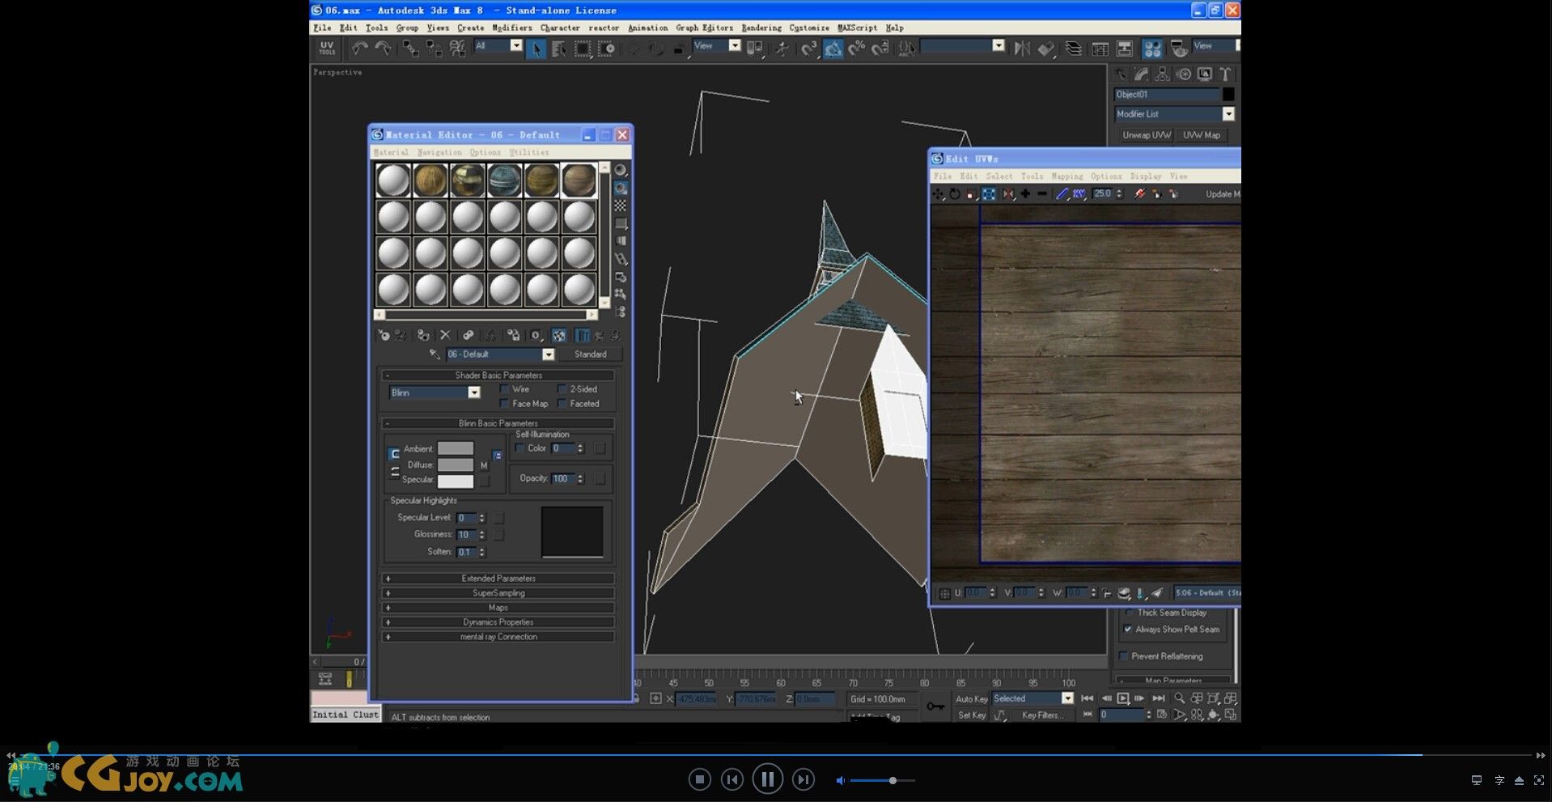Click the Diffuse map M button
1552x802 pixels.
pyautogui.click(x=484, y=465)
